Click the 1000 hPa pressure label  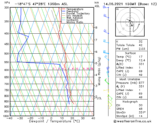6,116
